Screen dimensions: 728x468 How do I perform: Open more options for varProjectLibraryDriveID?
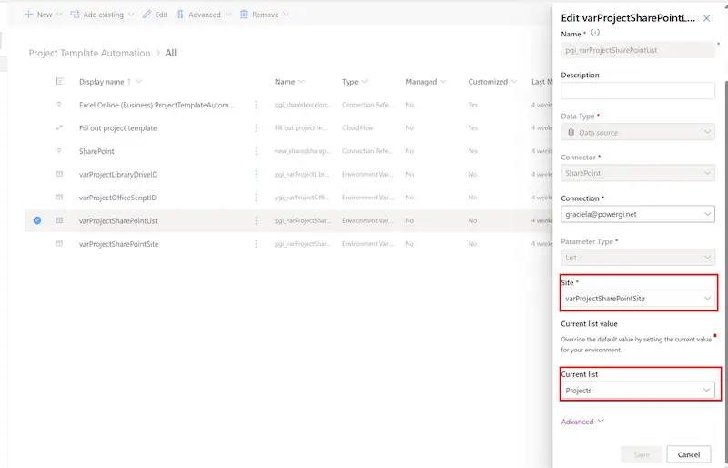(x=256, y=175)
